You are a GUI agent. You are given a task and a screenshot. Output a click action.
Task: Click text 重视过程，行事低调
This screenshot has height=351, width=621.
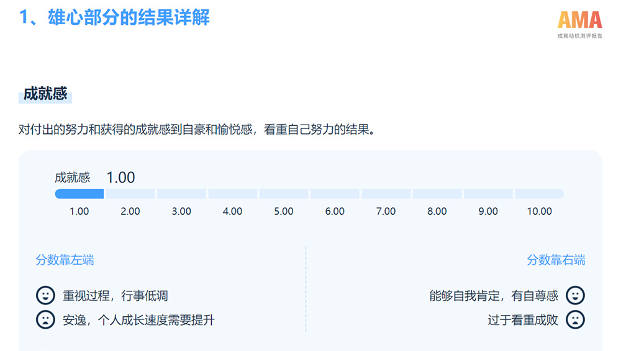click(116, 296)
